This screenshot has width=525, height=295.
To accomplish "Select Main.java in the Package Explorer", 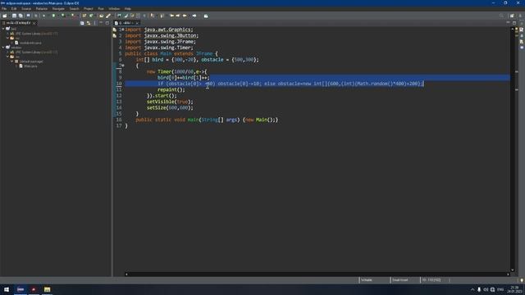I will (x=30, y=66).
